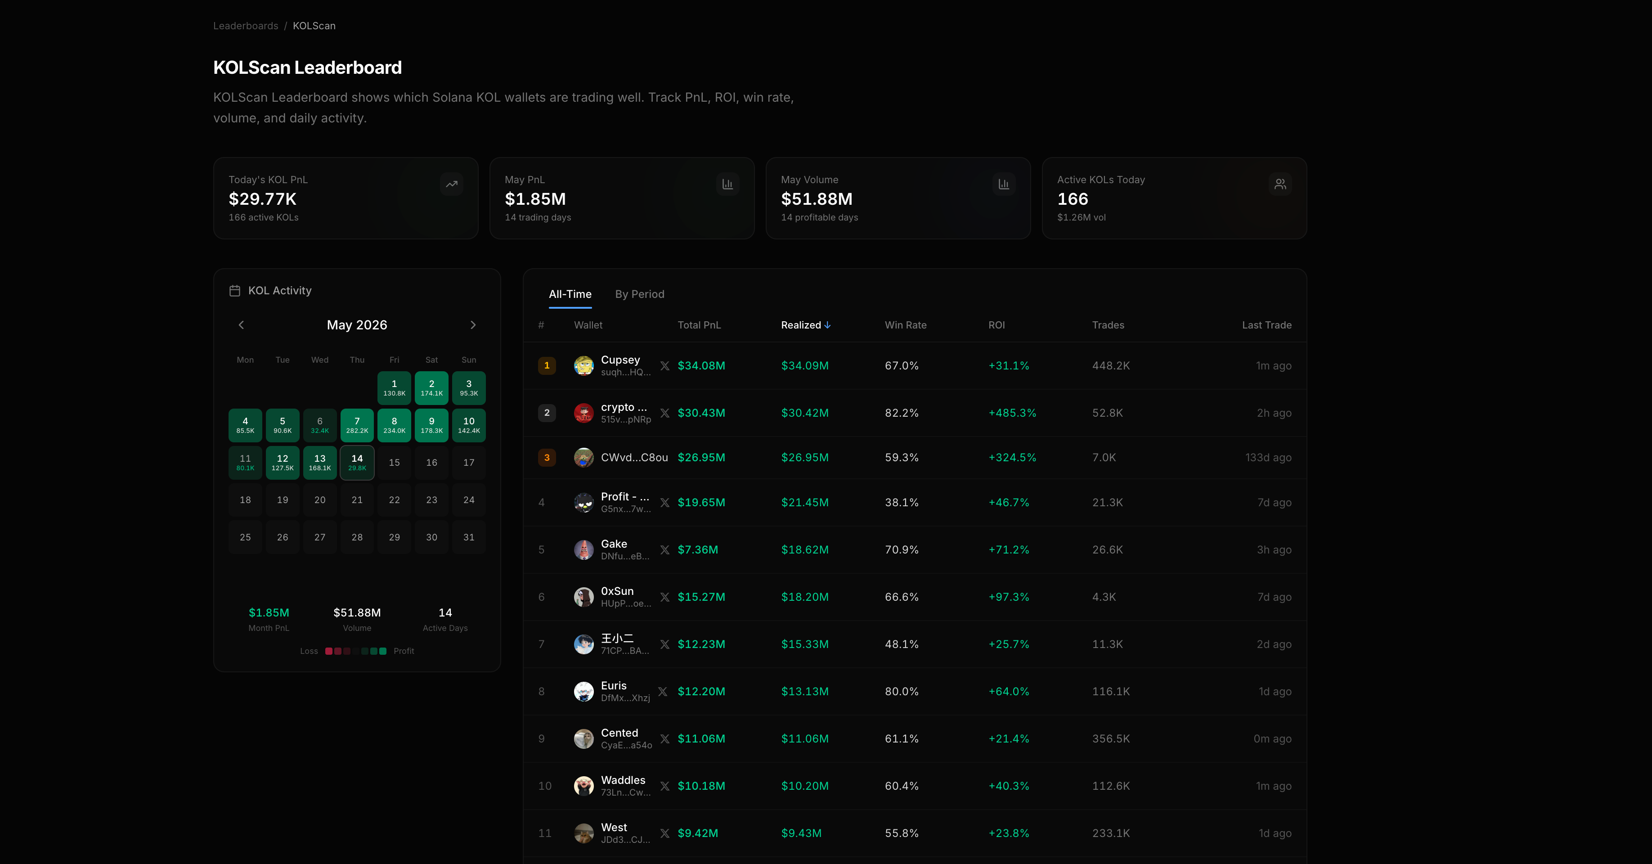This screenshot has width=1652, height=864.
Task: Click the X icon next to Cupsey
Action: pos(664,365)
